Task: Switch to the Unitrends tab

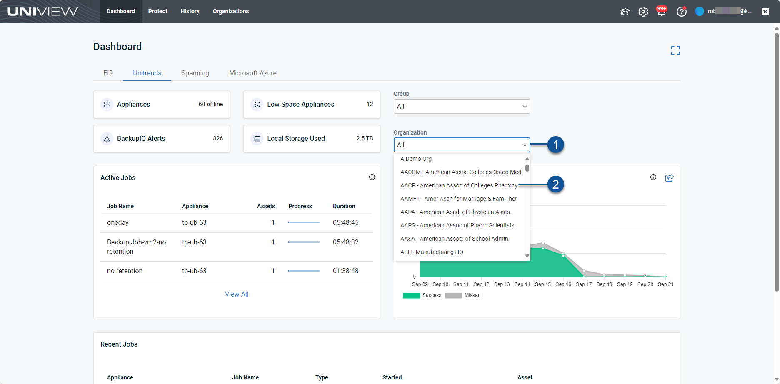Action: coord(147,73)
